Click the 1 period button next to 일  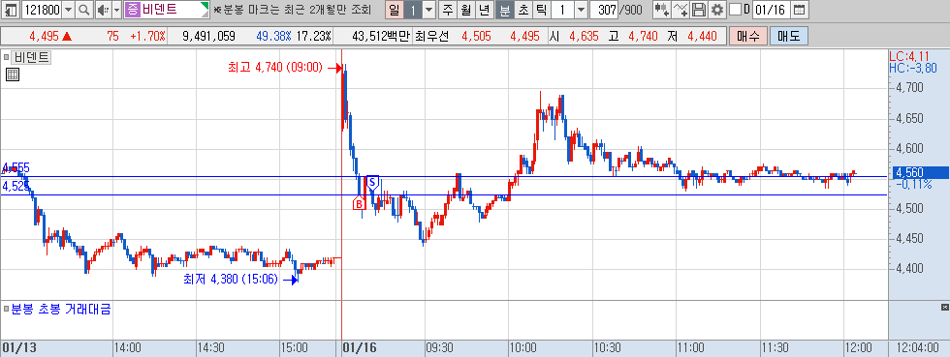[413, 10]
